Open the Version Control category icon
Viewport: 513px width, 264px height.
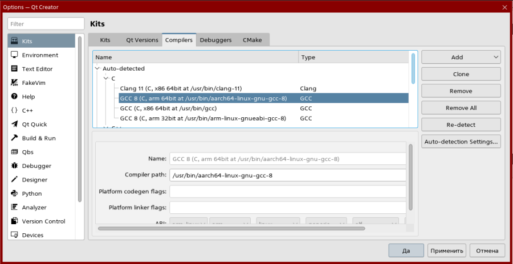click(14, 221)
